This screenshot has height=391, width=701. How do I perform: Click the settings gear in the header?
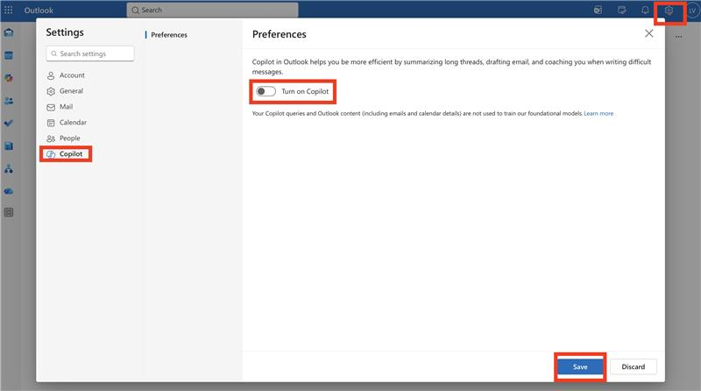[x=669, y=11]
